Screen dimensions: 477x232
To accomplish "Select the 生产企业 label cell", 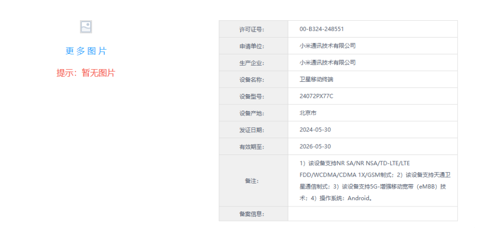I will click(x=253, y=63).
